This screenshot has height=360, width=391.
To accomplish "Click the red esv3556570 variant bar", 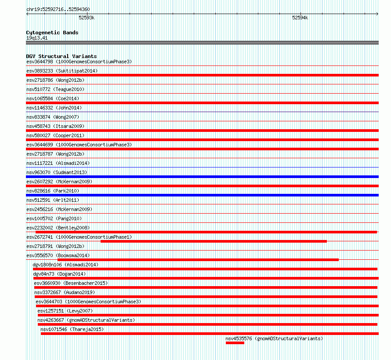I will [x=198, y=260].
